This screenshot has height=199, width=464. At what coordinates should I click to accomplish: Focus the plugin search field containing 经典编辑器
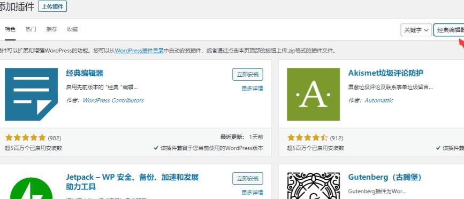click(449, 30)
